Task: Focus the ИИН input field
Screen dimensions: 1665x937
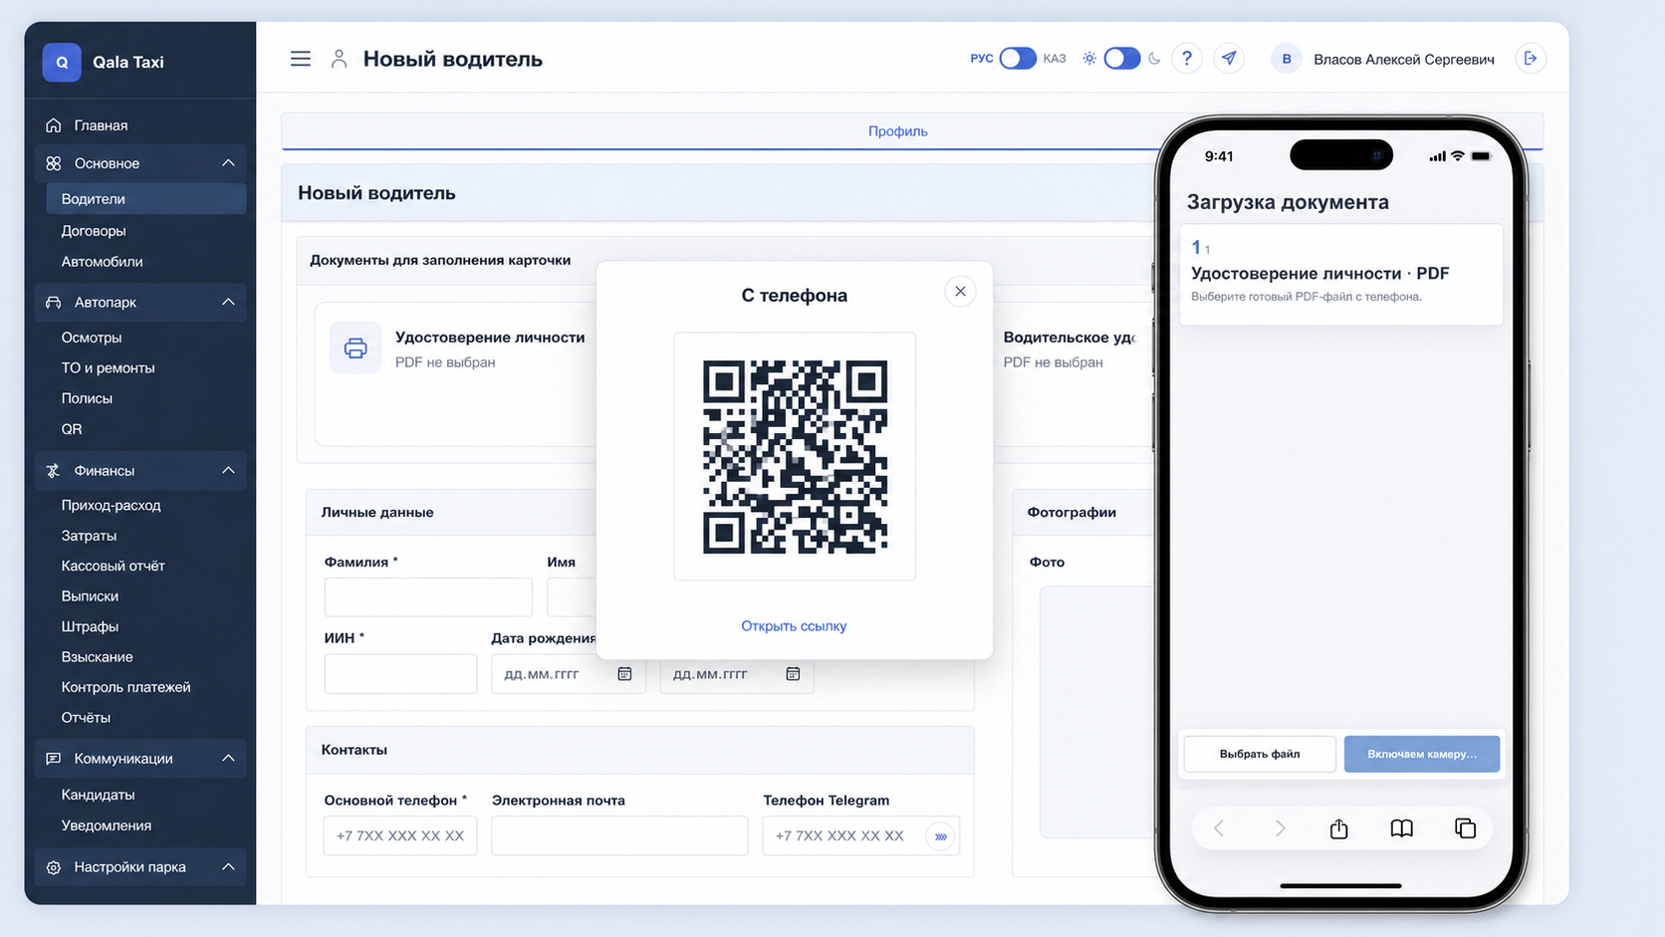Action: click(x=400, y=674)
